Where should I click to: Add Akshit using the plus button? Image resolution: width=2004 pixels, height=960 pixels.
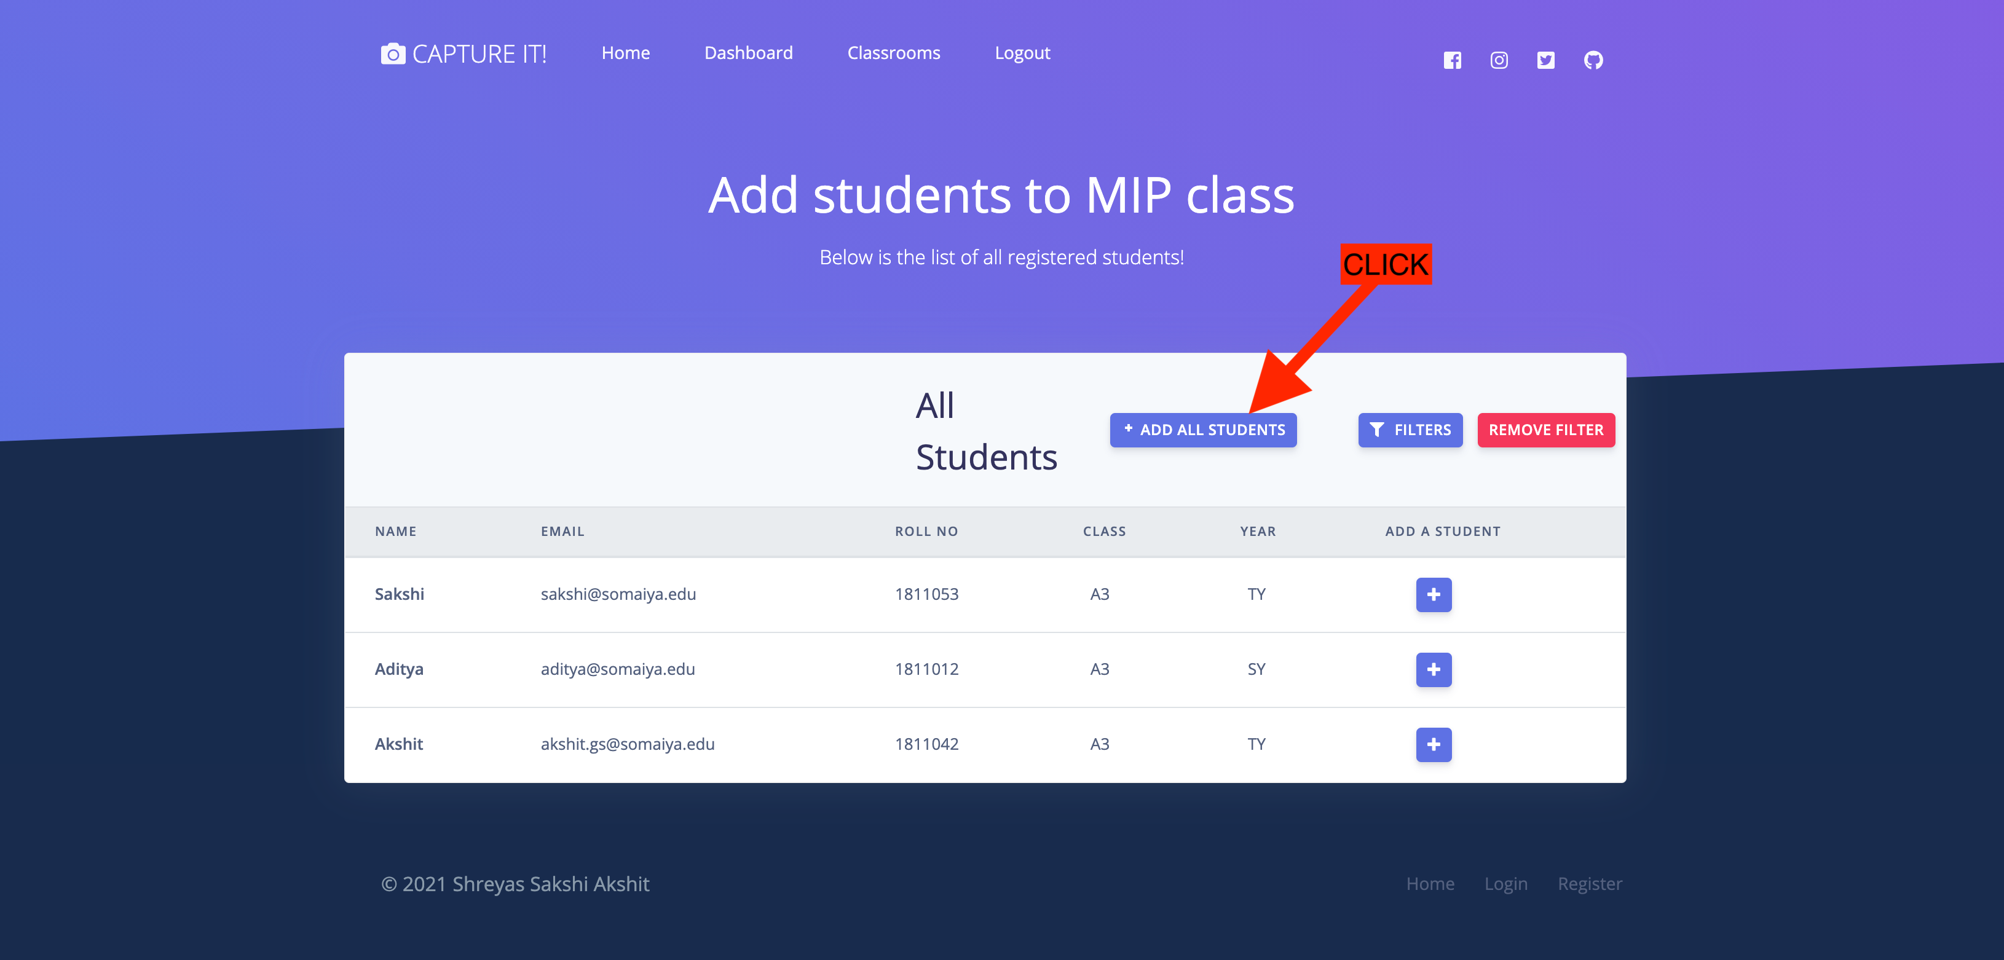coord(1433,744)
